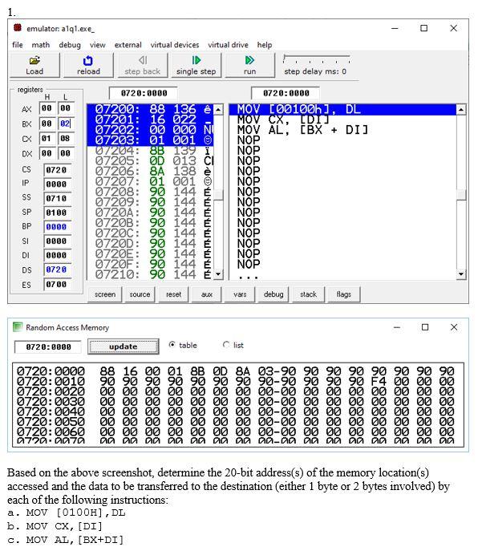Viewport: 482px width, 547px height.
Task: Run the program with run button
Action: [x=249, y=66]
